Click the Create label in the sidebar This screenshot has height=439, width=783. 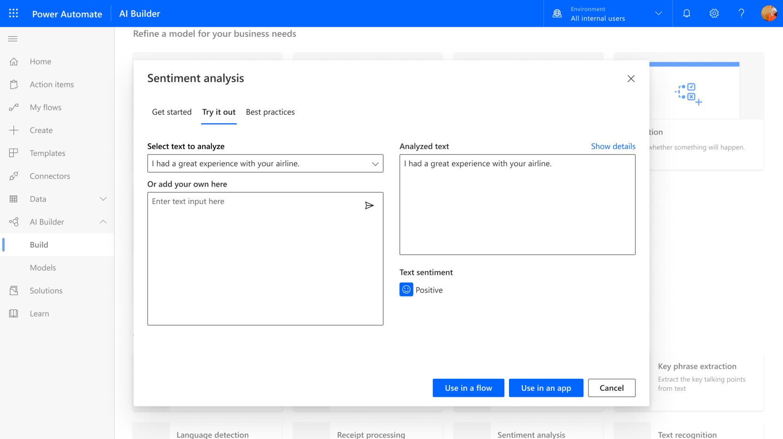coord(41,130)
